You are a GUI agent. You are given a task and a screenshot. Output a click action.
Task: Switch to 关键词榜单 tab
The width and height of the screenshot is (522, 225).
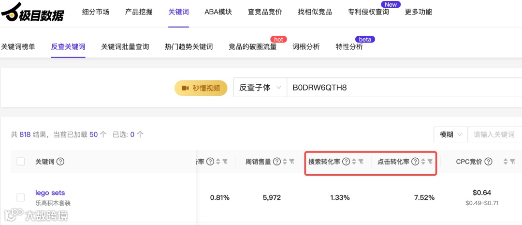click(18, 46)
